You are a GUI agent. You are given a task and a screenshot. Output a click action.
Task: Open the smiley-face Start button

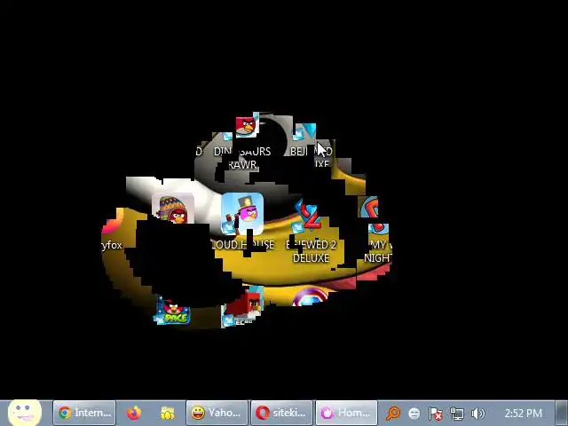[24, 413]
